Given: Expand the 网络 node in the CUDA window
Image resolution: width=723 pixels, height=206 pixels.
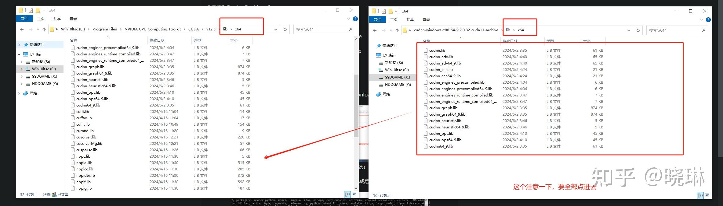Looking at the screenshot, I should tap(19, 93).
